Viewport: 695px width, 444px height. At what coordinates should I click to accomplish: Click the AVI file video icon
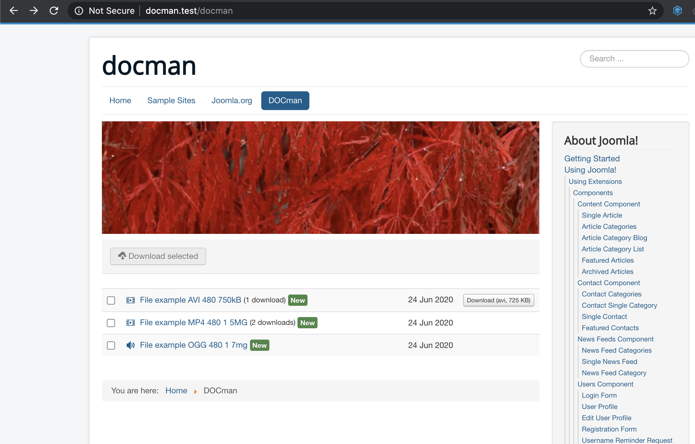coord(130,300)
